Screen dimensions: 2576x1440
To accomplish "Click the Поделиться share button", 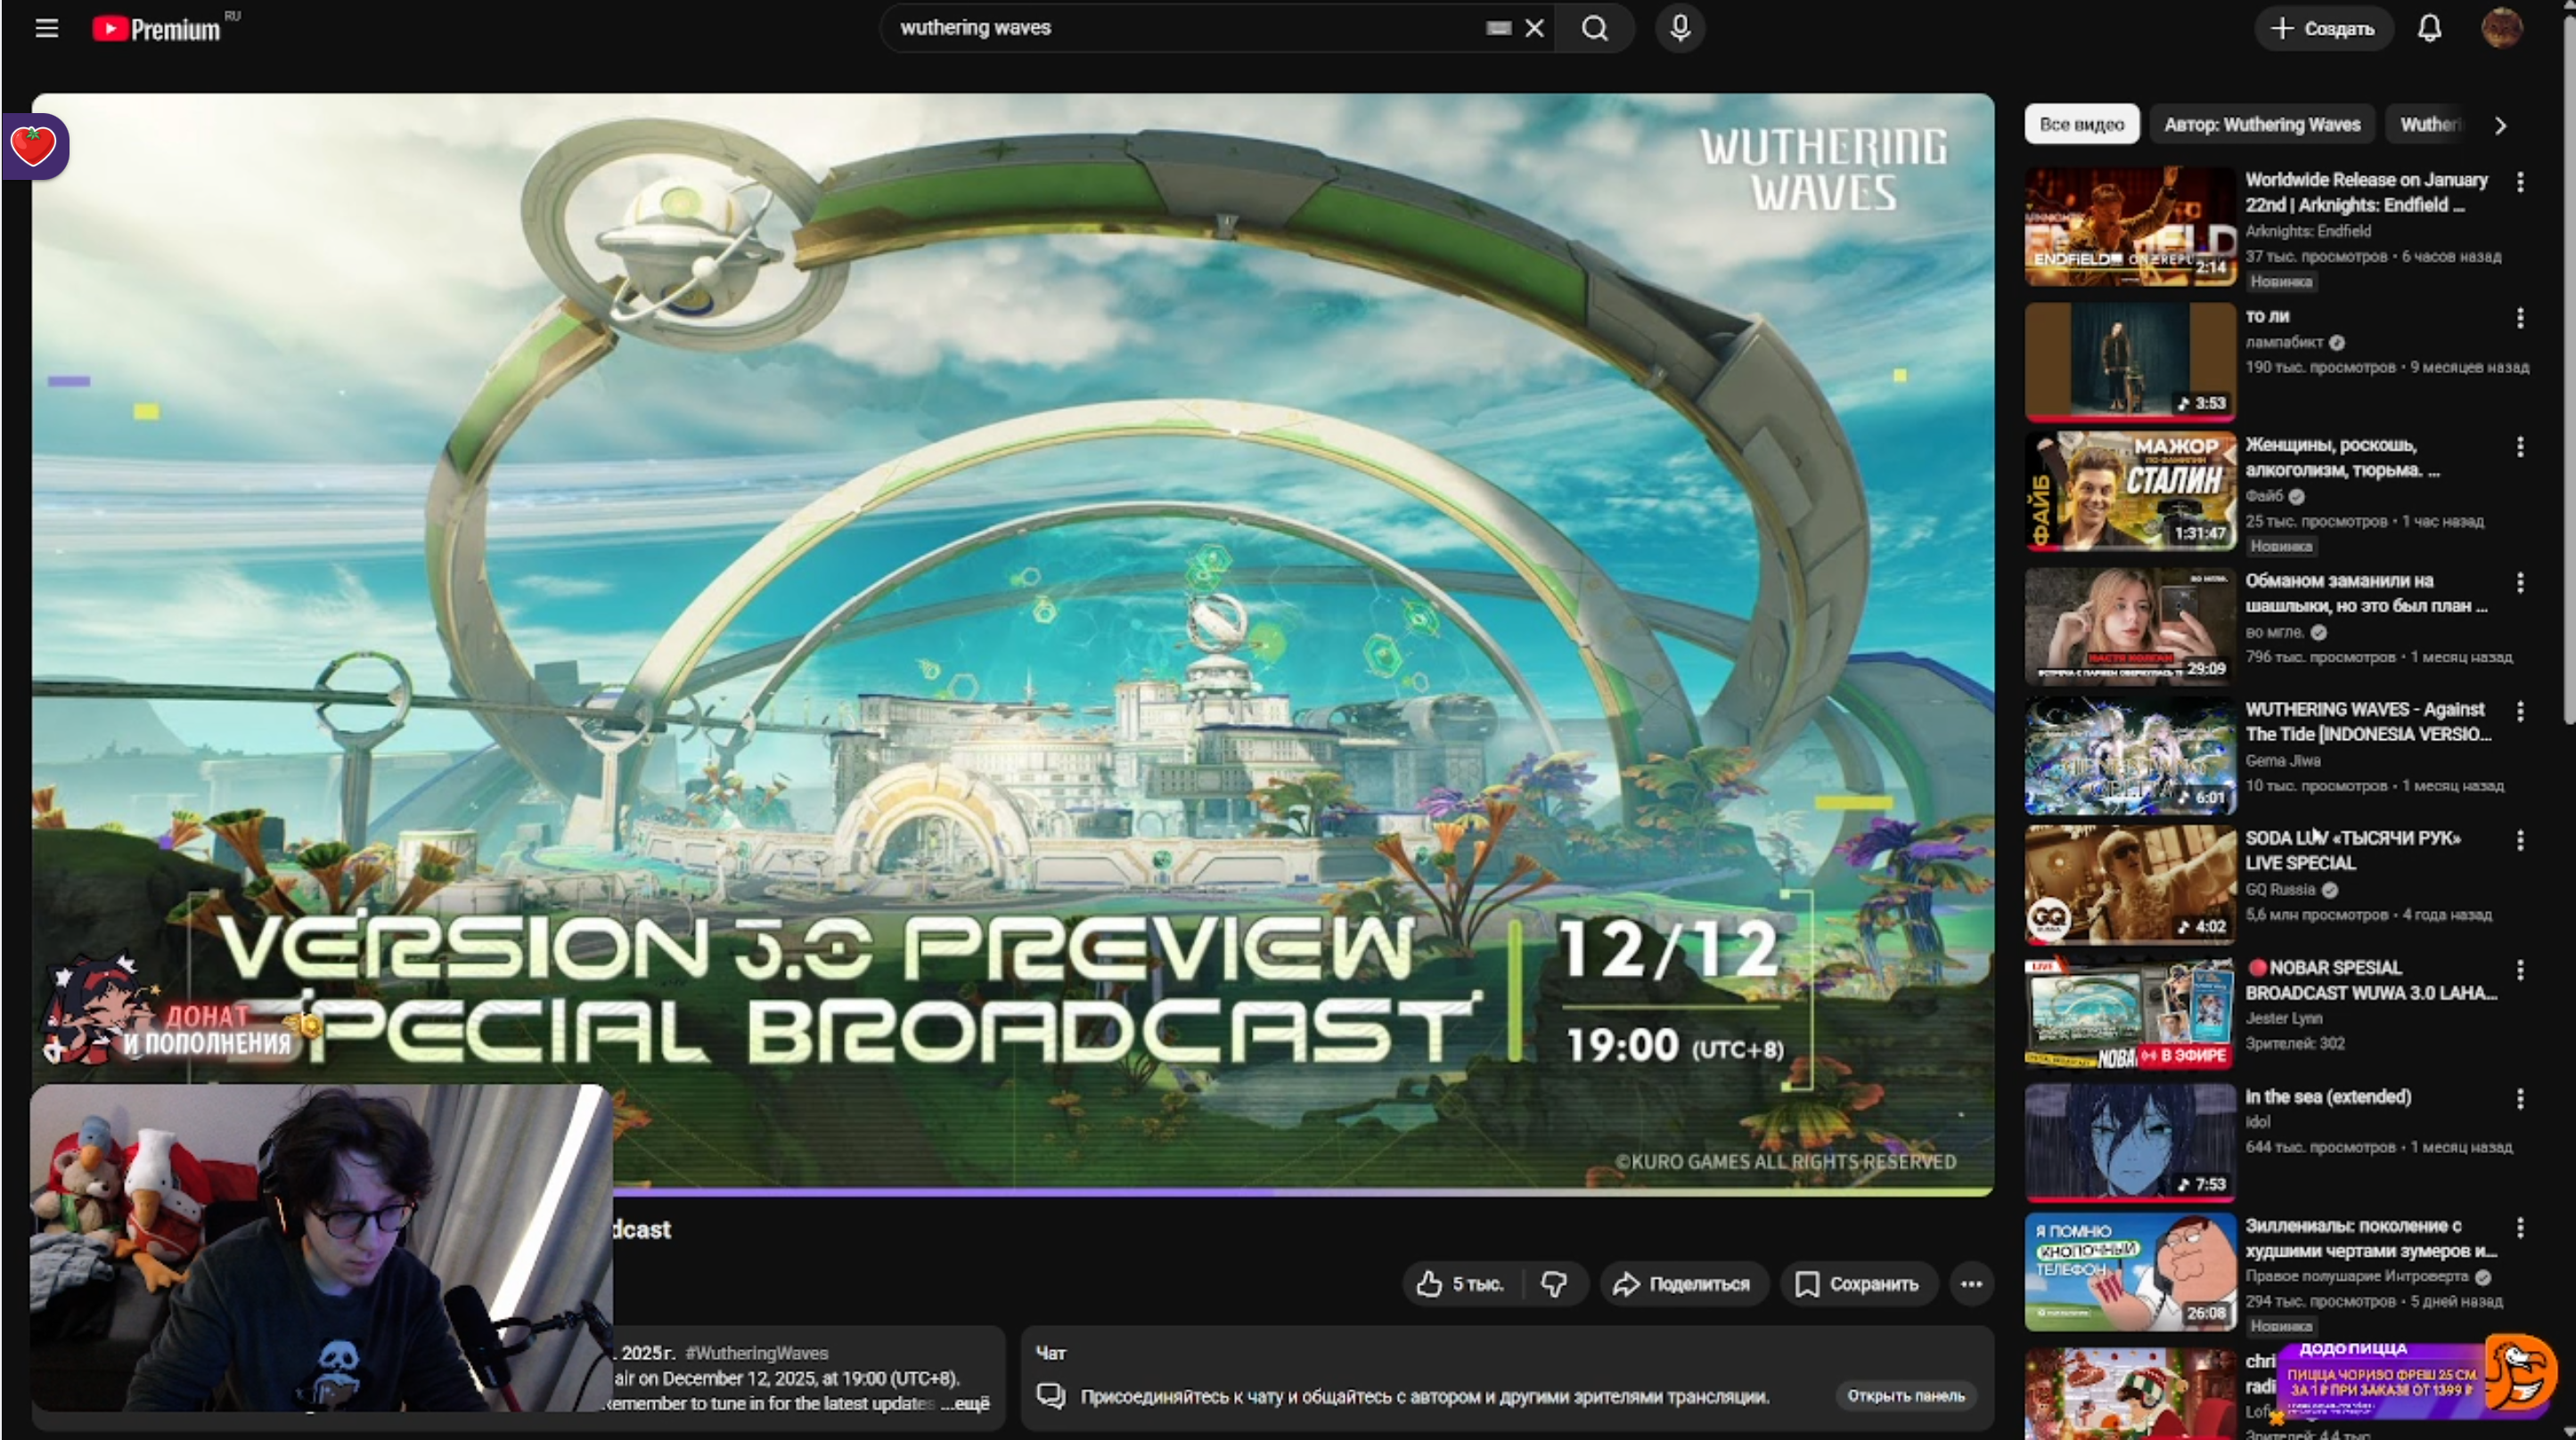I will tap(1684, 1284).
